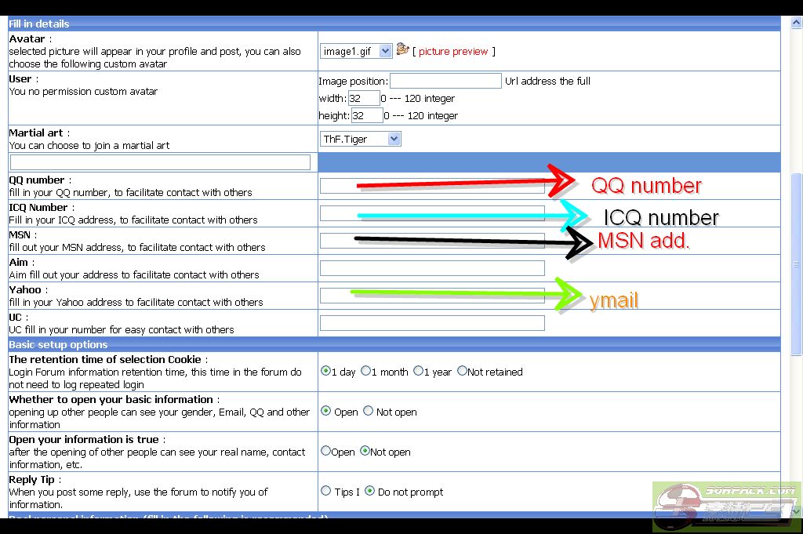803x534 pixels.
Task: Click the picture preview link
Action: coord(452,52)
